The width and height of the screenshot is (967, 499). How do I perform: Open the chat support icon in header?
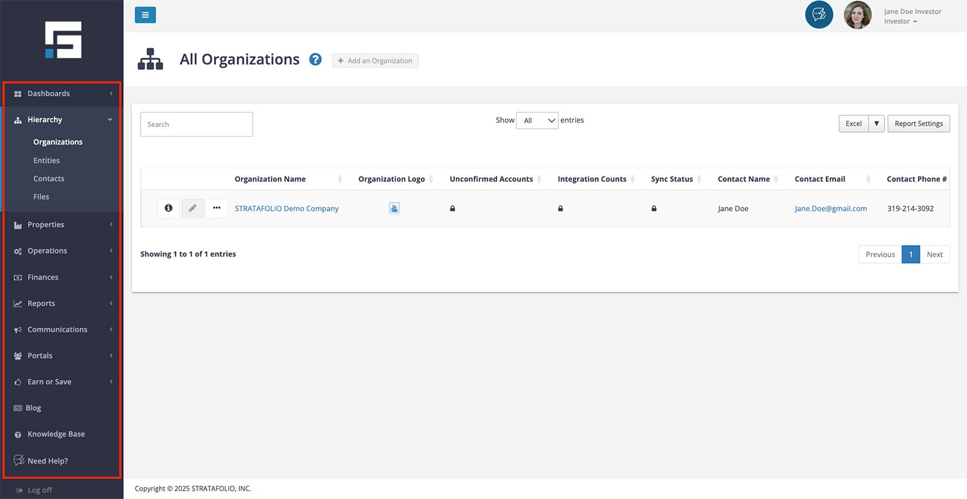pos(819,15)
